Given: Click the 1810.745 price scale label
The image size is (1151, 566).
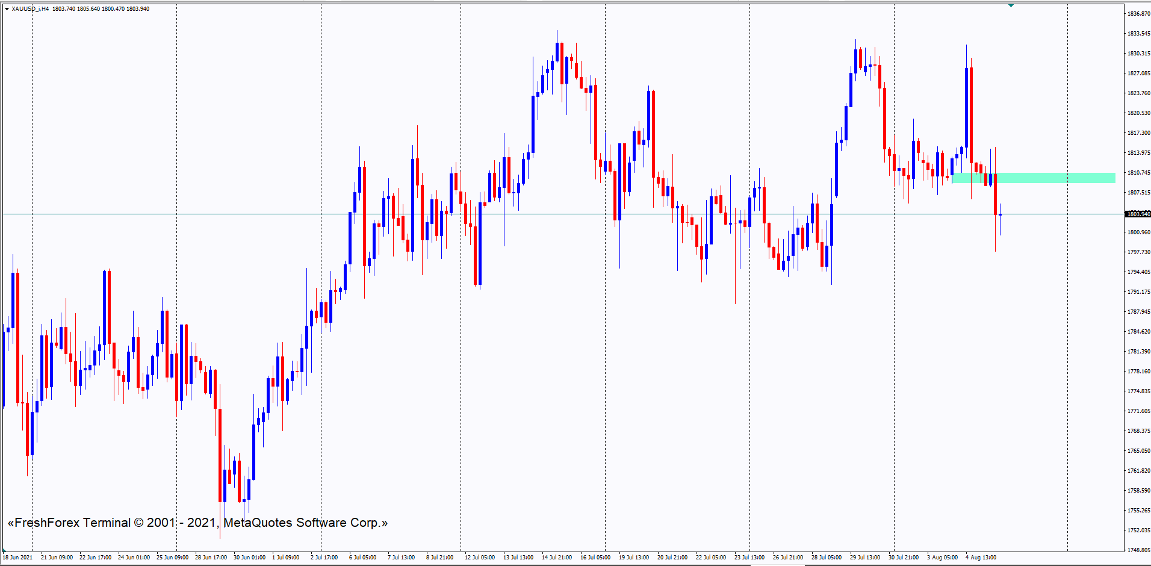Looking at the screenshot, I should pyautogui.click(x=1138, y=173).
